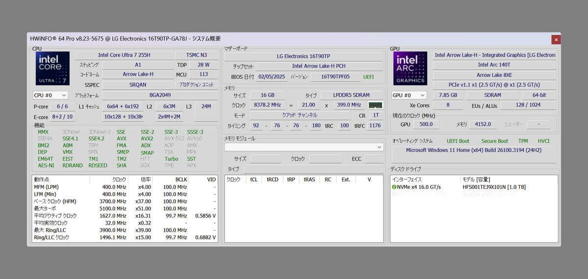Select the NVMe HFS001TEJ9X101N drive row
The width and height of the screenshot is (588, 279).
(x=493, y=187)
